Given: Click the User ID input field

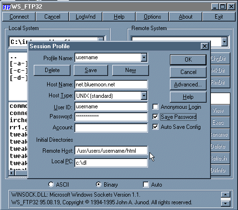Looking at the screenshot, I should point(111,106).
